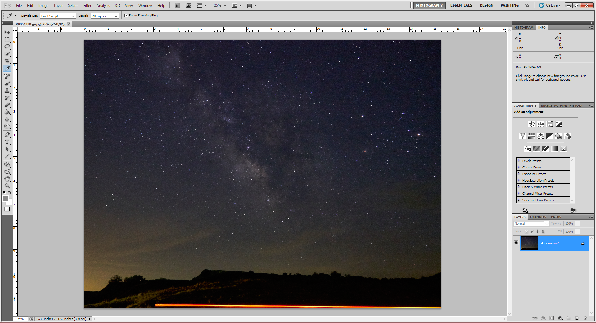The width and height of the screenshot is (596, 323).
Task: Expand Selective Color Presets
Action: point(519,200)
